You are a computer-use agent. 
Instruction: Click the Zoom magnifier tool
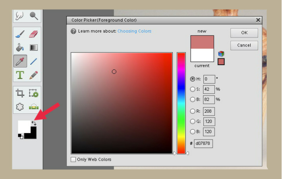tap(33, 16)
